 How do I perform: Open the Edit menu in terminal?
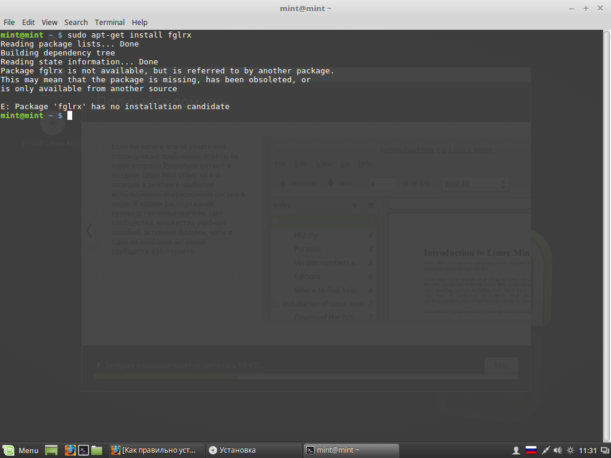click(x=28, y=22)
